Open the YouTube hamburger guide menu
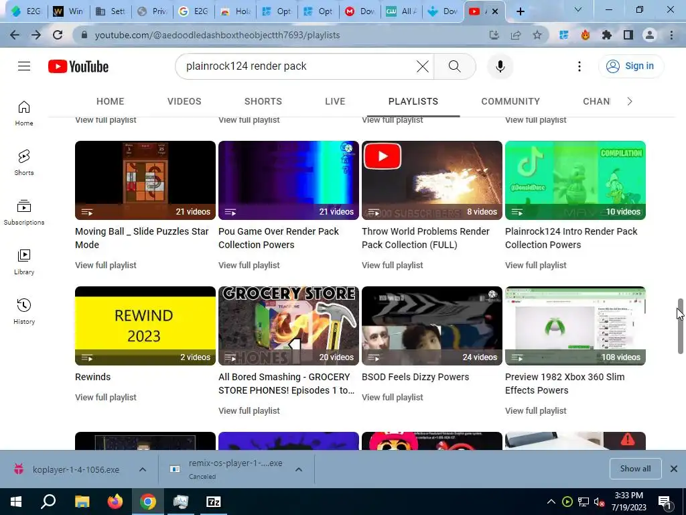 [24, 66]
